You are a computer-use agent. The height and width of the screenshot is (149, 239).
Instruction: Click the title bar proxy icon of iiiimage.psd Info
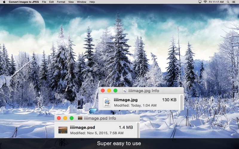pyautogui.click(x=80, y=118)
